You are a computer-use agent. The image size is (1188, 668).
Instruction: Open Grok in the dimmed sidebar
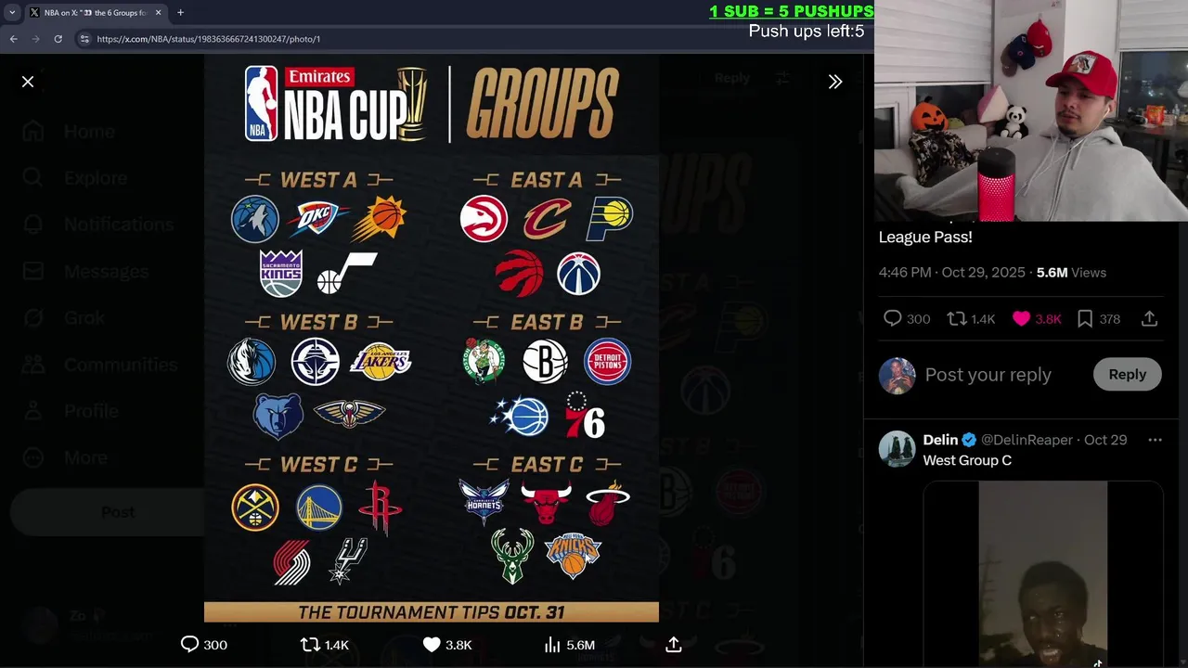pos(63,318)
